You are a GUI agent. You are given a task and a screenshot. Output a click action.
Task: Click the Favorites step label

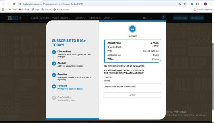pyautogui.click(x=62, y=74)
